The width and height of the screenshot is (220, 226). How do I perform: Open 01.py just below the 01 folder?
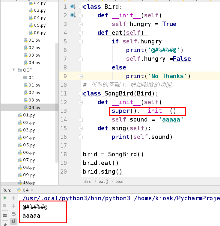[x=32, y=85]
